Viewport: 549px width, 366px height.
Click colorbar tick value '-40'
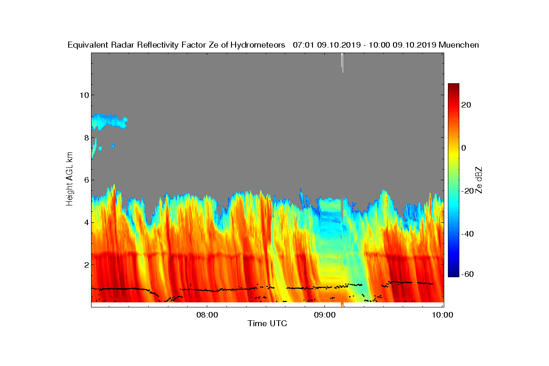tap(467, 234)
